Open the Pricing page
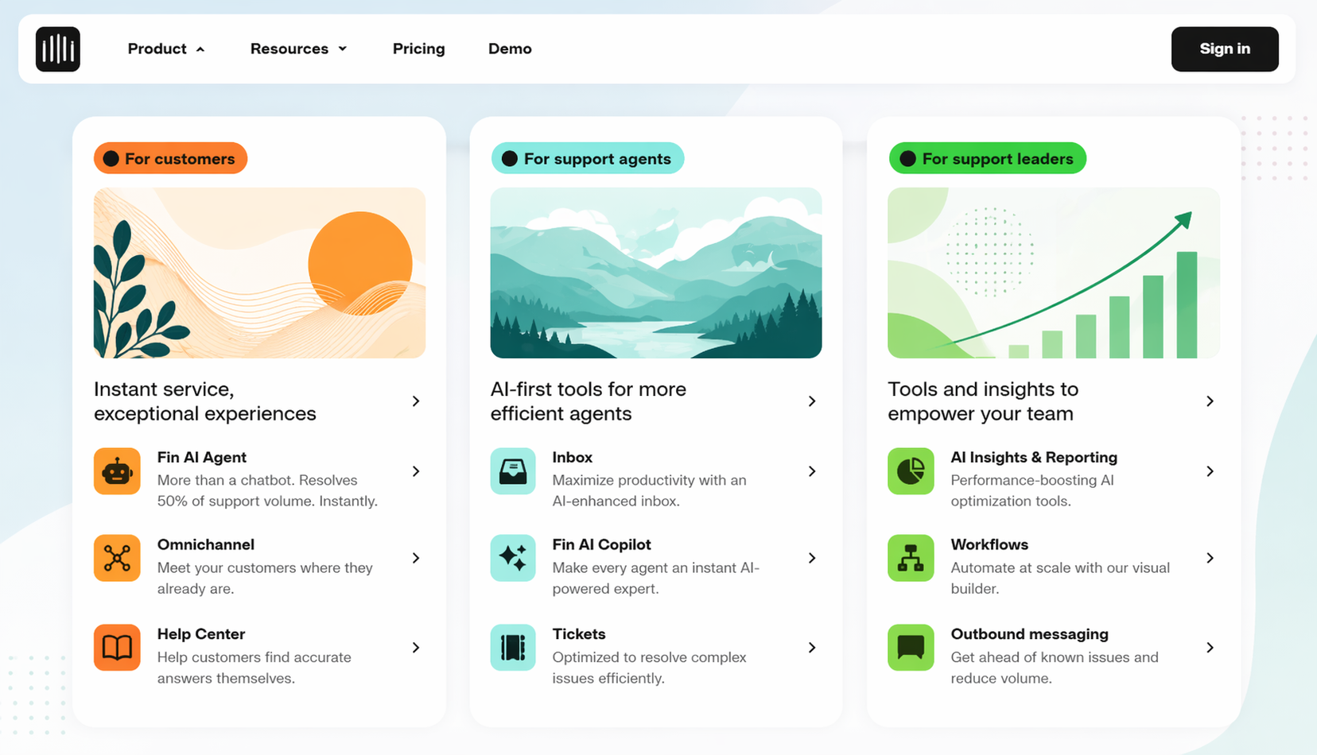Image resolution: width=1317 pixels, height=755 pixels. tap(419, 48)
